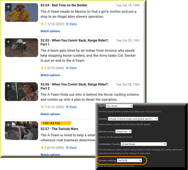Open Watch options for Bad Time on the Border
The image size is (188, 170).
(50, 31)
